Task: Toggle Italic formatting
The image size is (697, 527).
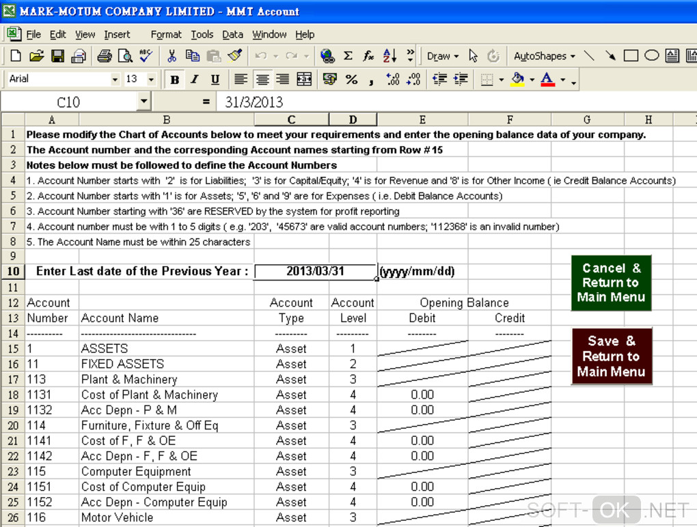Action: tap(195, 79)
